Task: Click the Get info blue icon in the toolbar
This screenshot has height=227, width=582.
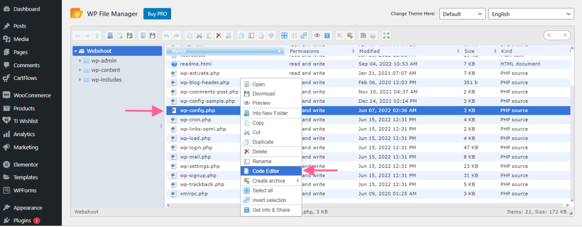Action: pyautogui.click(x=327, y=36)
